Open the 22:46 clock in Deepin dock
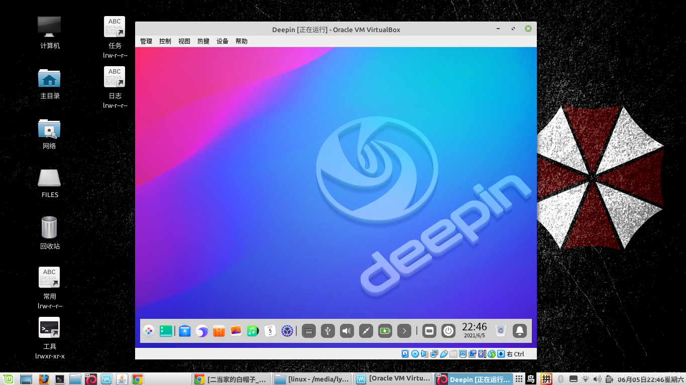 click(x=475, y=330)
